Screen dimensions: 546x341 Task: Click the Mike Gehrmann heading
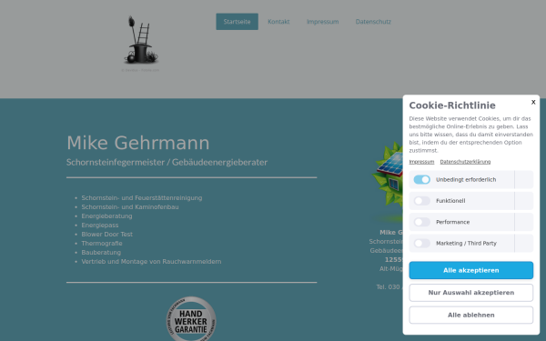coord(138,143)
